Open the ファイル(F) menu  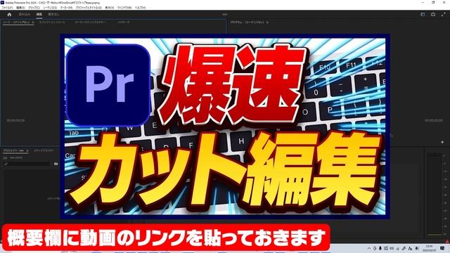[x=7, y=8]
